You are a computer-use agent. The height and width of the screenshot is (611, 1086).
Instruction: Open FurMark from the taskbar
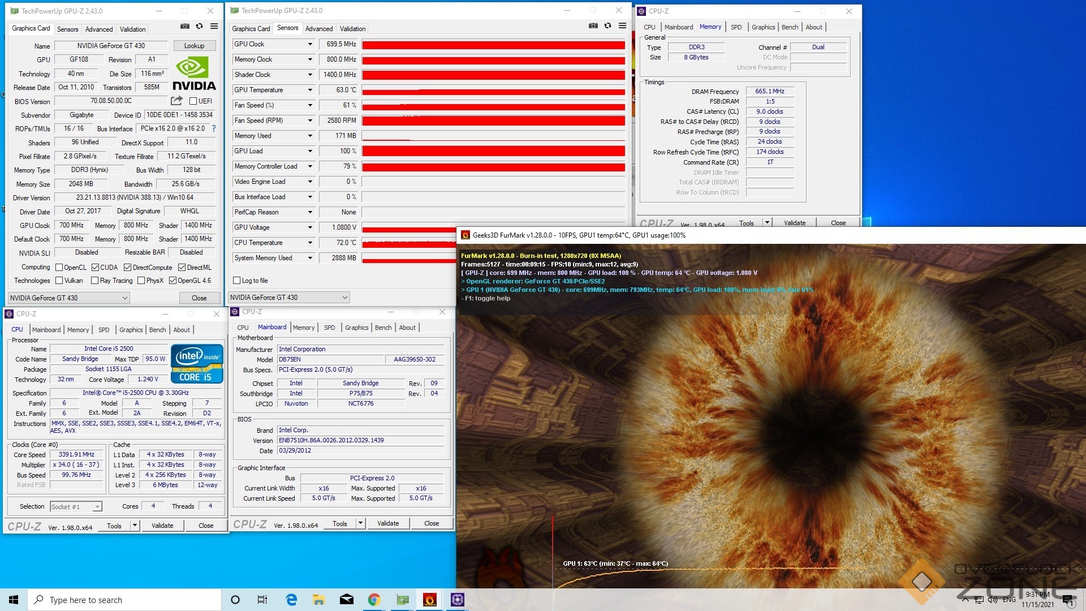[429, 600]
